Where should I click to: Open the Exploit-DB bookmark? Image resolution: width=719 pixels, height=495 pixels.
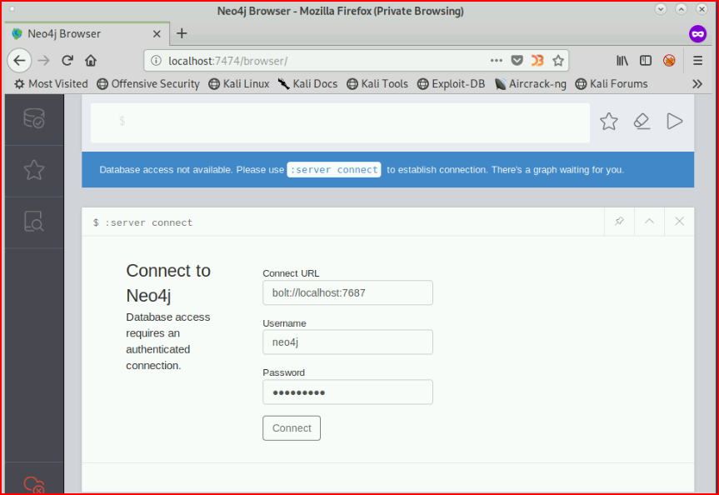pos(452,84)
